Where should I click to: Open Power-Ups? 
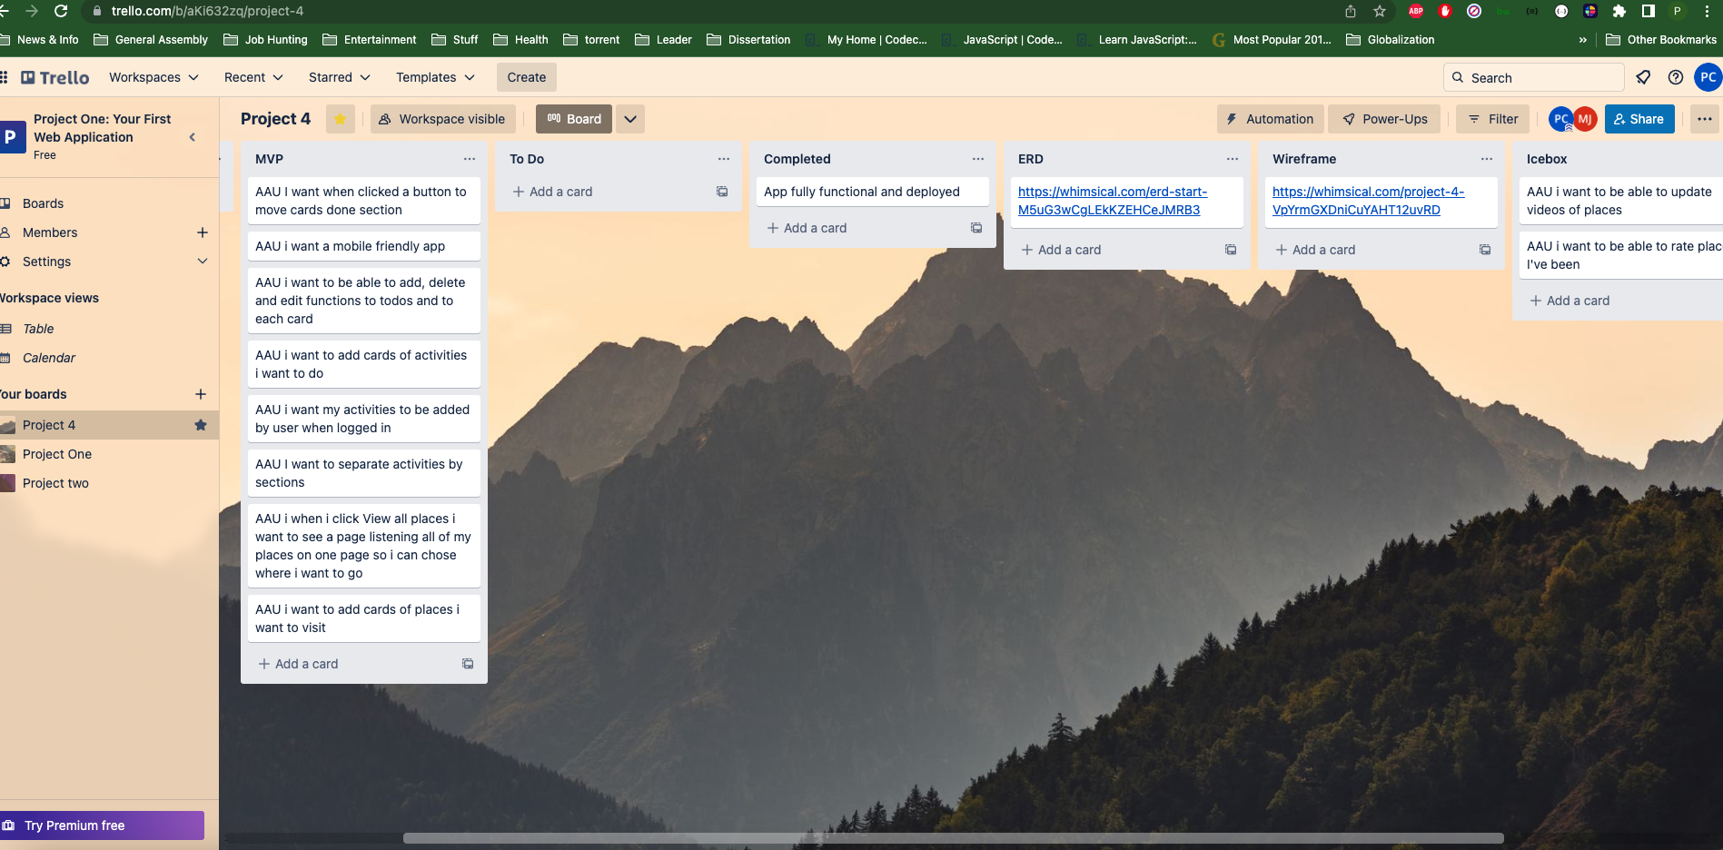pyautogui.click(x=1384, y=119)
